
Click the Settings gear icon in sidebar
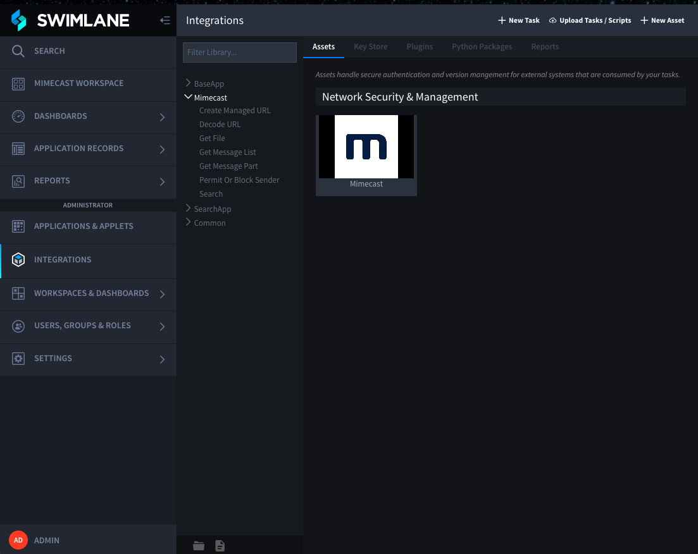point(18,359)
